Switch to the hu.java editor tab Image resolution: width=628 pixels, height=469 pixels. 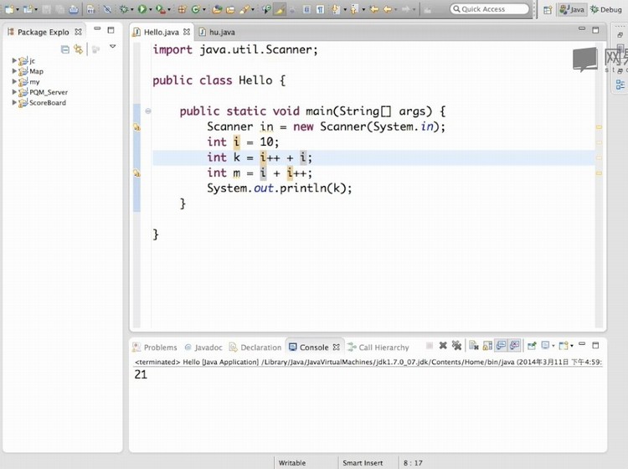[218, 32]
